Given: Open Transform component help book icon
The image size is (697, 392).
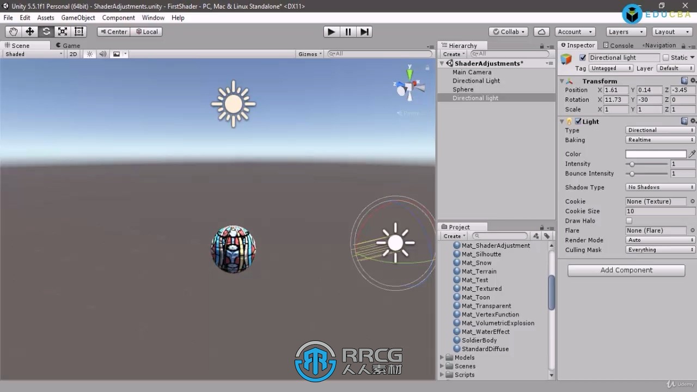Looking at the screenshot, I should (684, 81).
